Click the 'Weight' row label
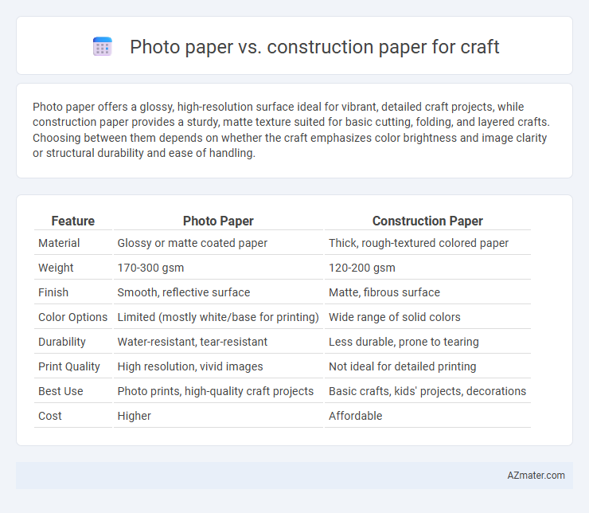 (x=56, y=268)
